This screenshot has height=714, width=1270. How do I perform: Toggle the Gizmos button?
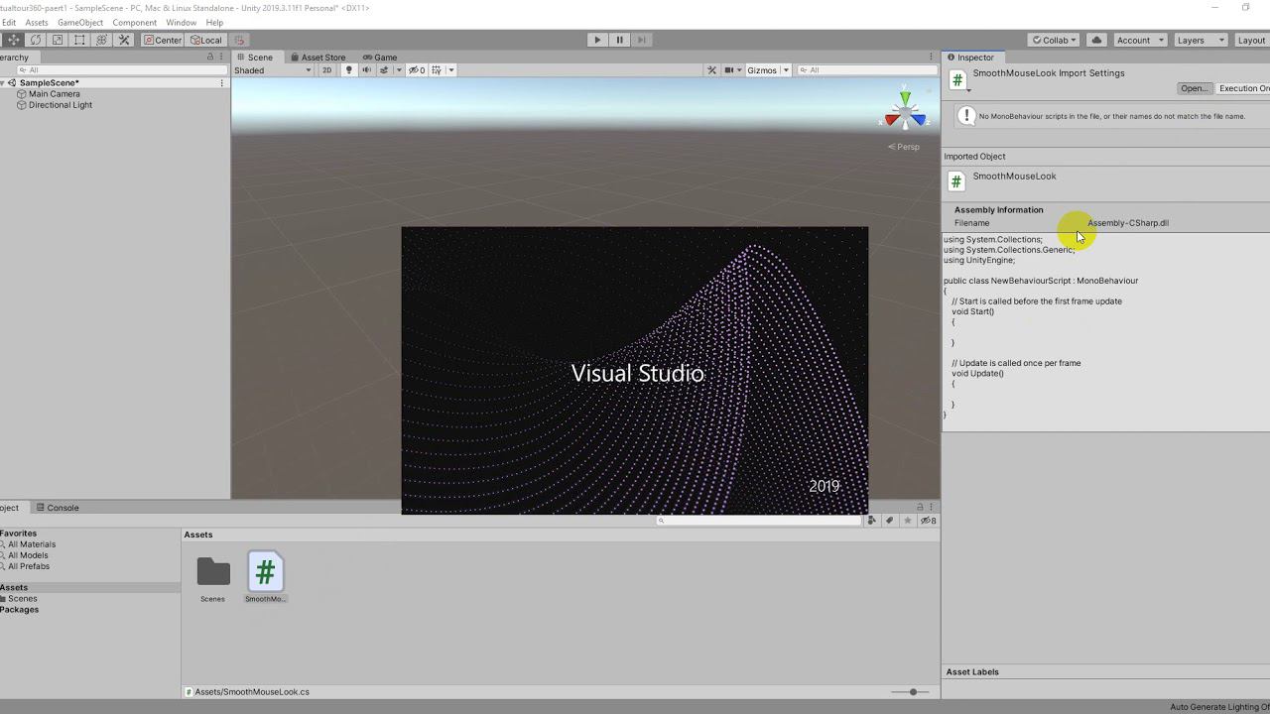click(x=762, y=70)
